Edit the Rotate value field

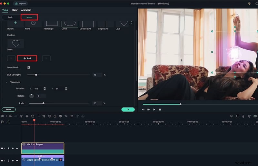[x=41, y=96]
